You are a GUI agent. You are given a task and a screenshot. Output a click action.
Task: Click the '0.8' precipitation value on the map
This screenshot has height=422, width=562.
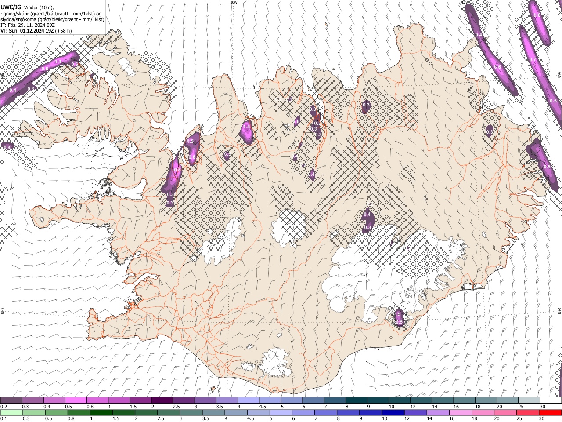tap(177, 170)
